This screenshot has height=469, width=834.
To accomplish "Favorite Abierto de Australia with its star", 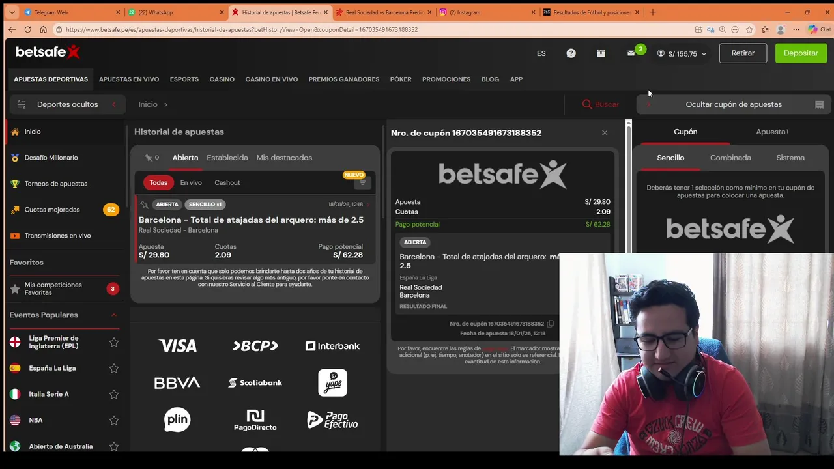I will coord(114,446).
